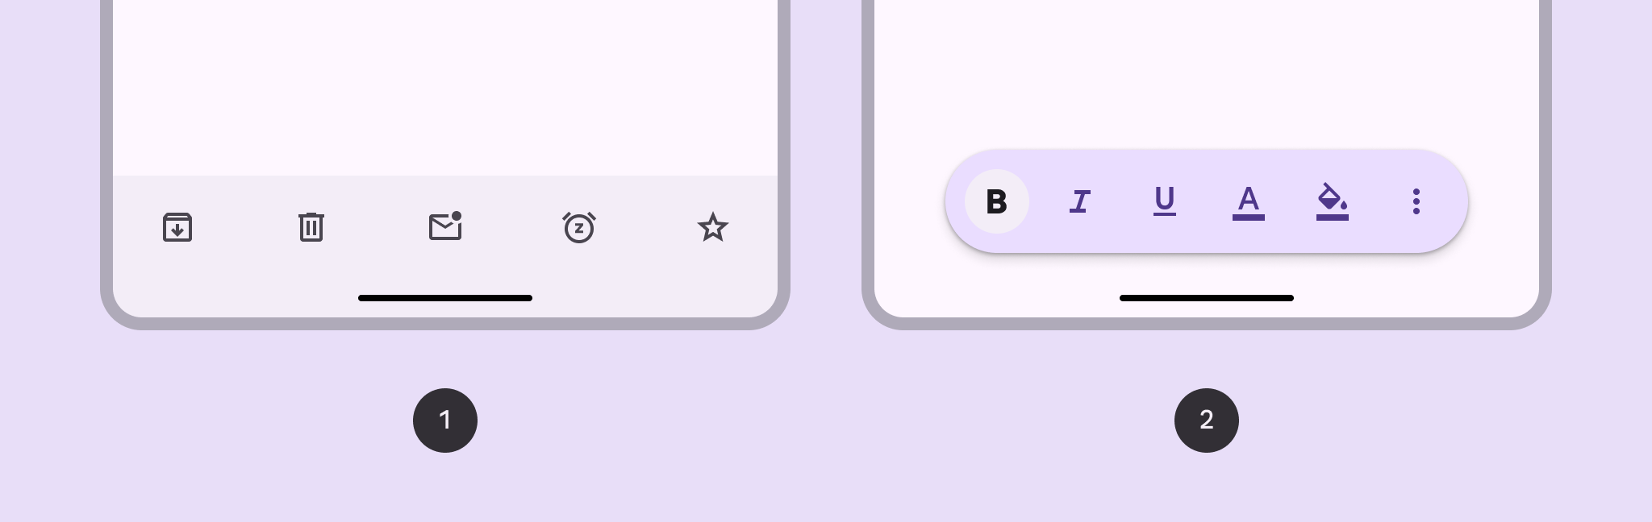Toggle underline on selected text

1164,201
